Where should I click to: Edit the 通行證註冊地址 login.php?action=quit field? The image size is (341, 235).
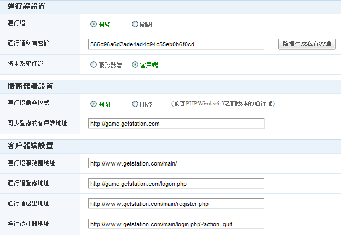pyautogui.click(x=176, y=224)
